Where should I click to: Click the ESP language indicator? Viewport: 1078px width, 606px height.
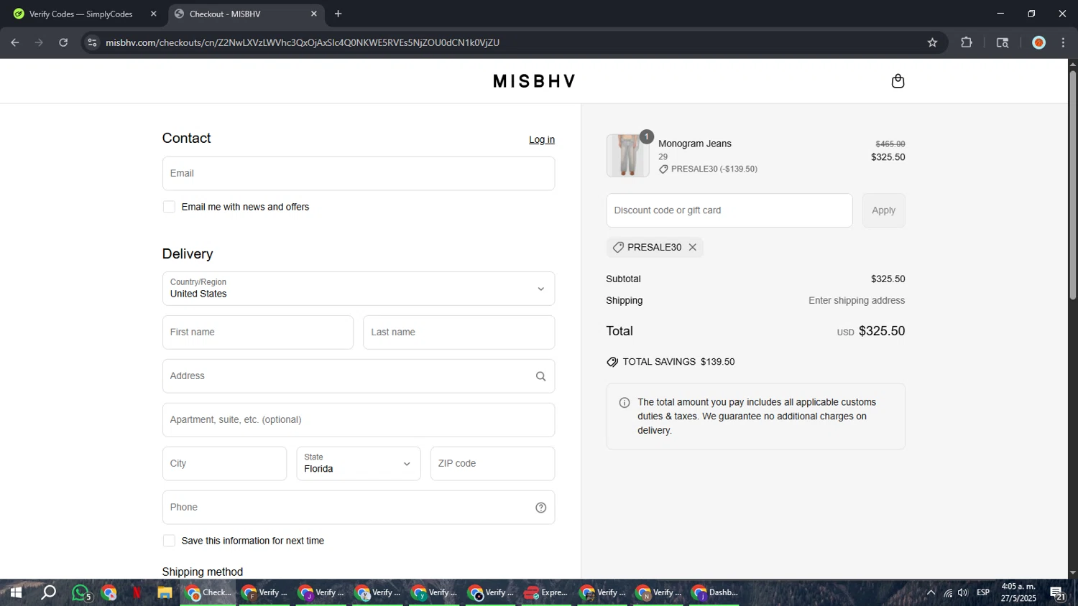click(x=983, y=592)
